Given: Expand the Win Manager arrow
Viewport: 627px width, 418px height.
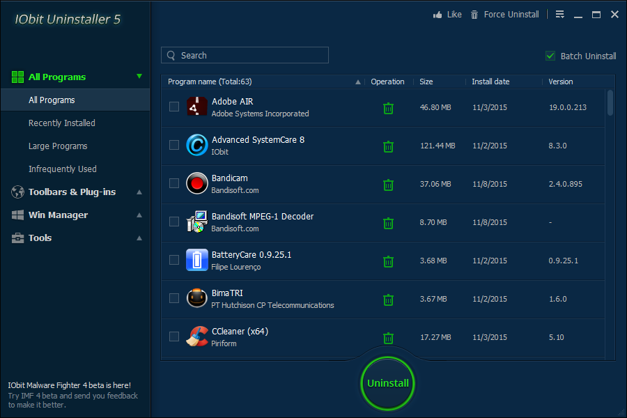Looking at the screenshot, I should pos(139,215).
